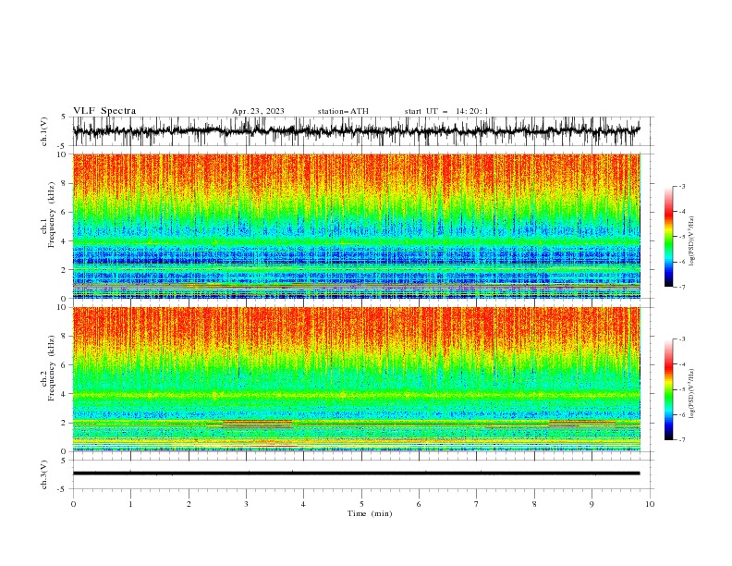Click the time-axis tick label "3"
This screenshot has height=566, width=732.
[x=246, y=504]
